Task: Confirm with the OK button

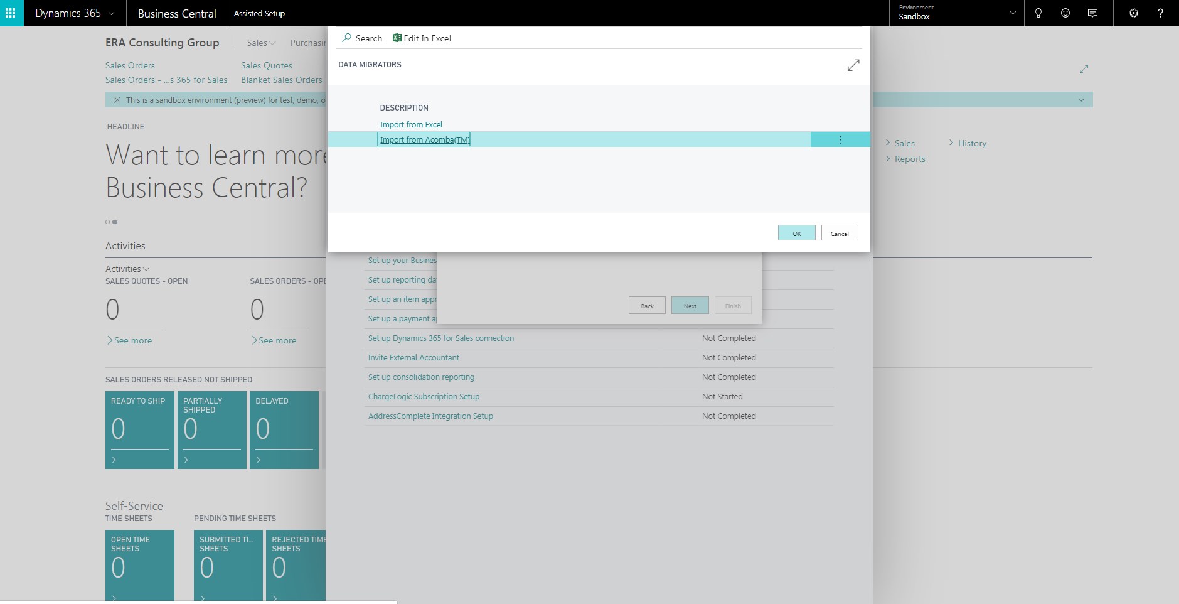Action: point(797,233)
